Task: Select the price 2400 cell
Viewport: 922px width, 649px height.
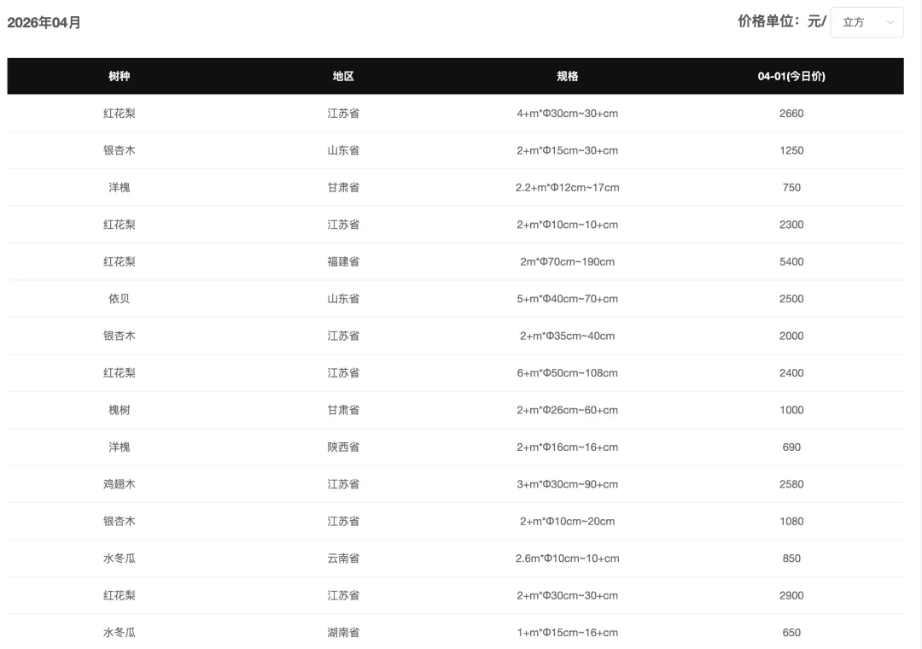Action: point(791,372)
